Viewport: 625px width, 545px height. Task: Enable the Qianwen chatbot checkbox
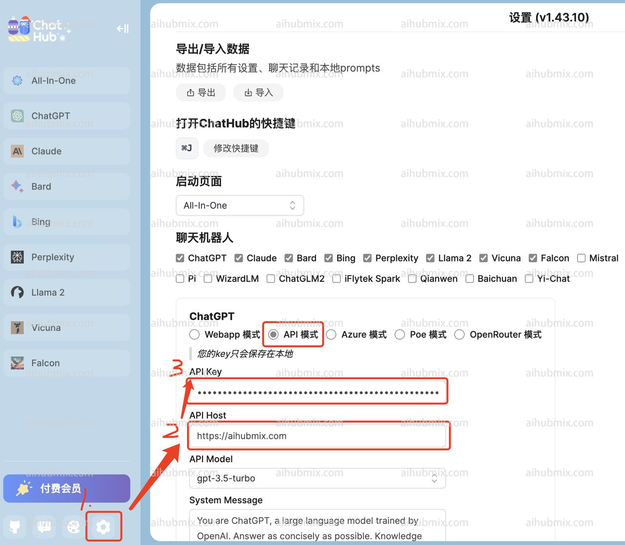coord(412,279)
